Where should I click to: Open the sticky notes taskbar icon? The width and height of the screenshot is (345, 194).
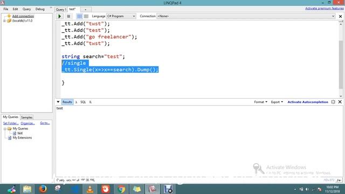point(136,189)
